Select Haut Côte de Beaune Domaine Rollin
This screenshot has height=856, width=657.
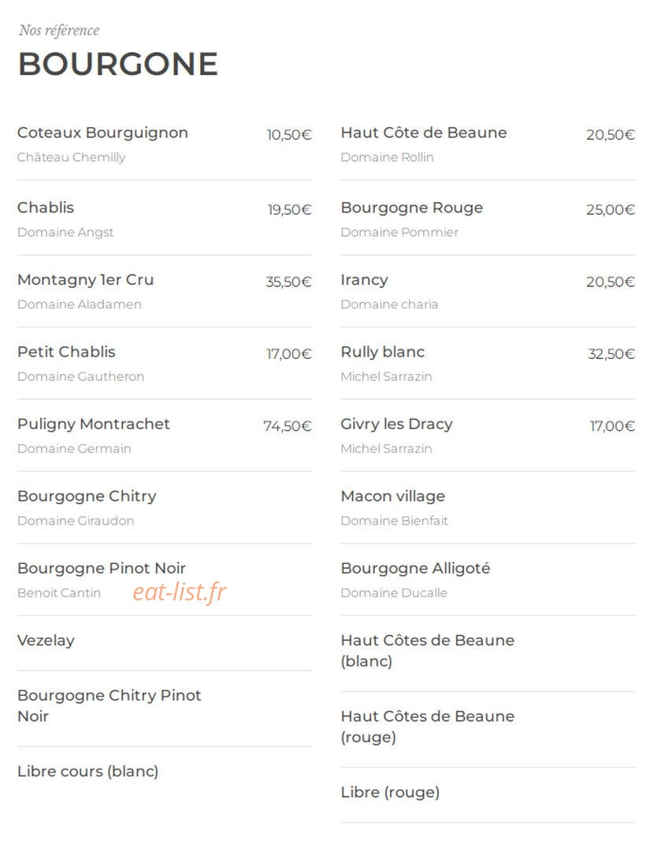coord(488,144)
